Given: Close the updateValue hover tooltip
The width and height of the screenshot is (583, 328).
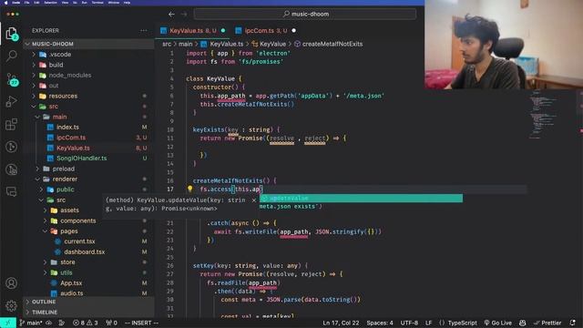Looking at the screenshot, I should (254, 200).
